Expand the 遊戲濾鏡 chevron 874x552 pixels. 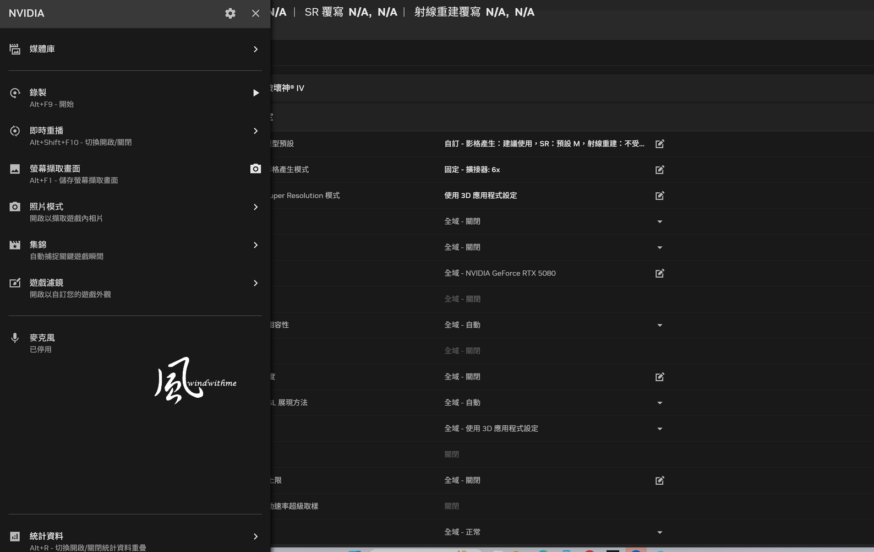[255, 283]
